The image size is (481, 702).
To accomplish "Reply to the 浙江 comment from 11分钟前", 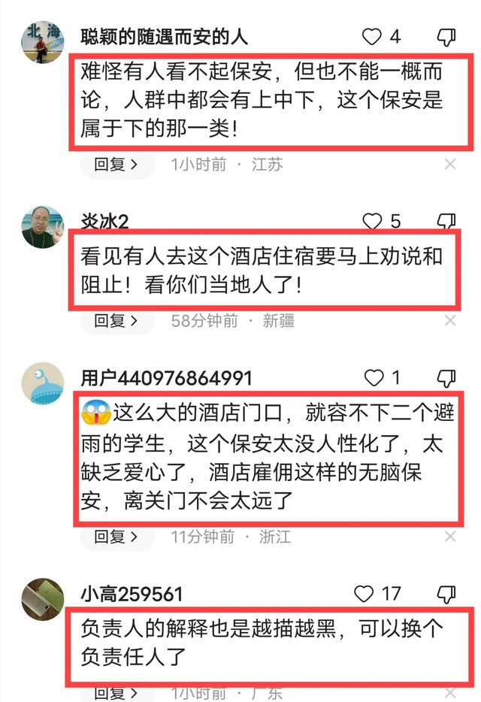I will point(116,537).
